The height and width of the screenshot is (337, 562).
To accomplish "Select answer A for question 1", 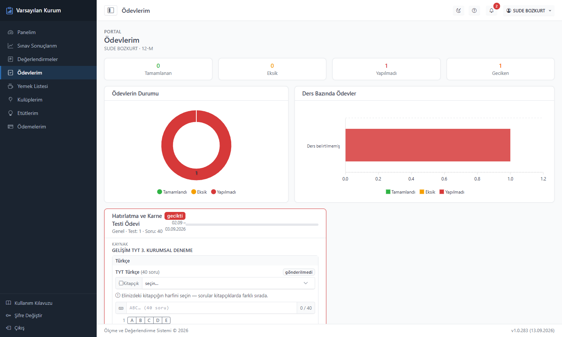I will [132, 320].
